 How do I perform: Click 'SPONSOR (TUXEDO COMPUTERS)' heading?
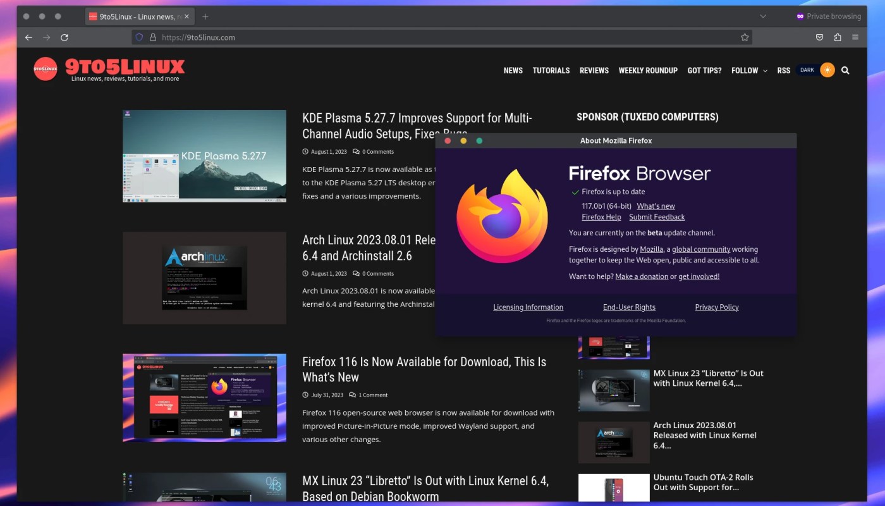pos(647,117)
